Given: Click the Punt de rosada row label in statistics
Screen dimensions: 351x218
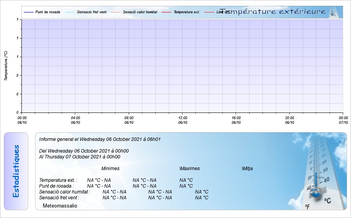Looking at the screenshot, I should 57,186.
